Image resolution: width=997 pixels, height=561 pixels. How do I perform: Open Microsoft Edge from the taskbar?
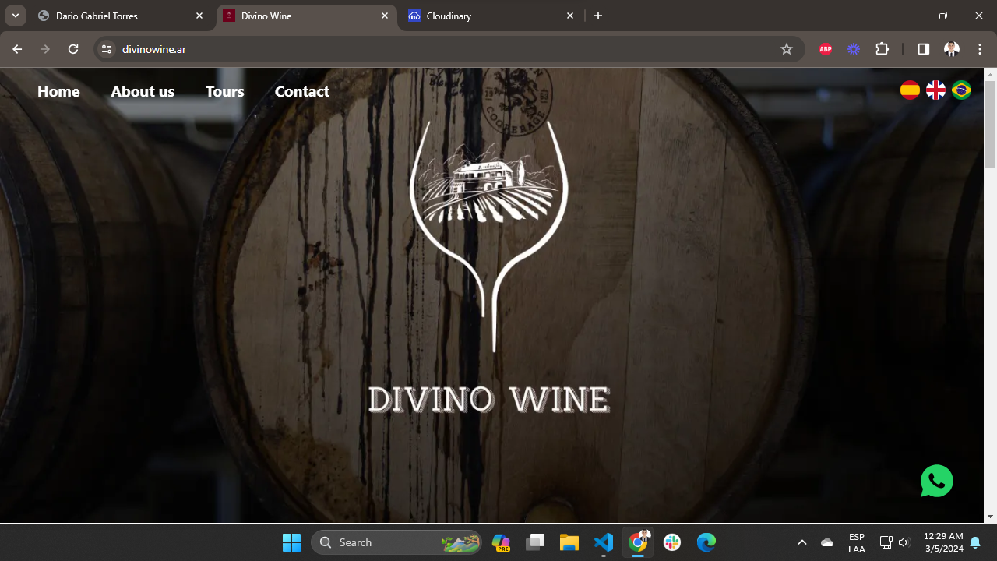(x=706, y=542)
